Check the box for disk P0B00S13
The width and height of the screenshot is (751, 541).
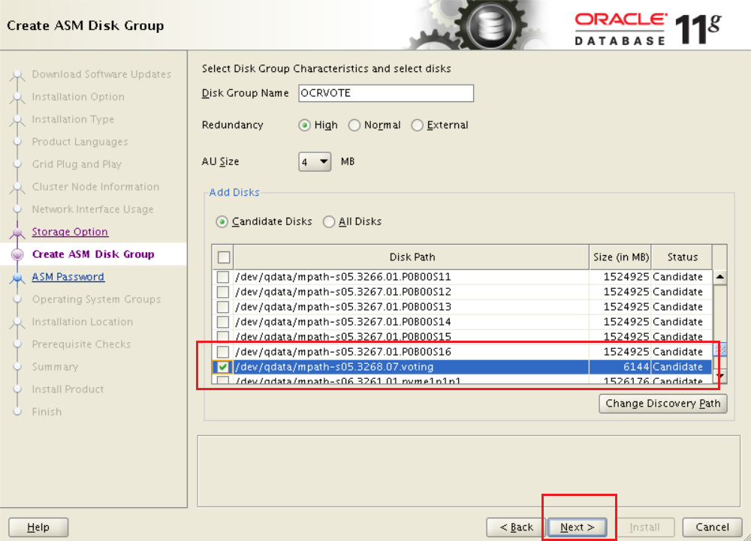coord(223,307)
